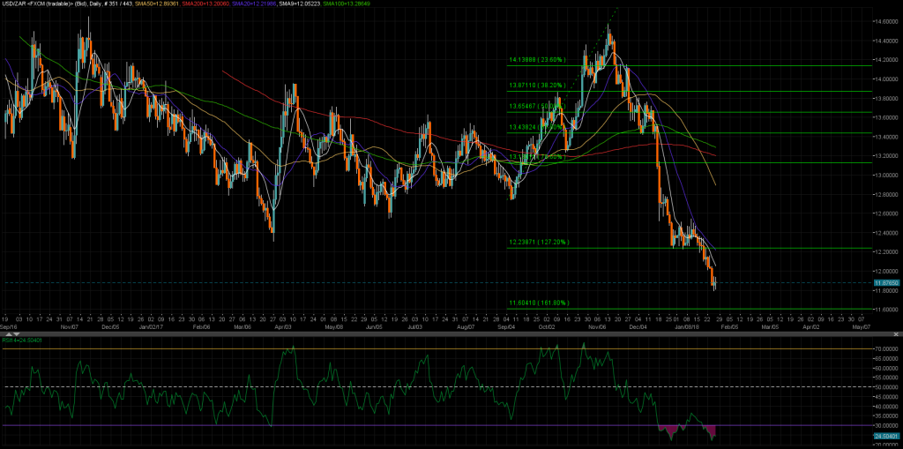Click the RSI current value tag 24.50401
The width and height of the screenshot is (903, 449).
click(x=886, y=435)
